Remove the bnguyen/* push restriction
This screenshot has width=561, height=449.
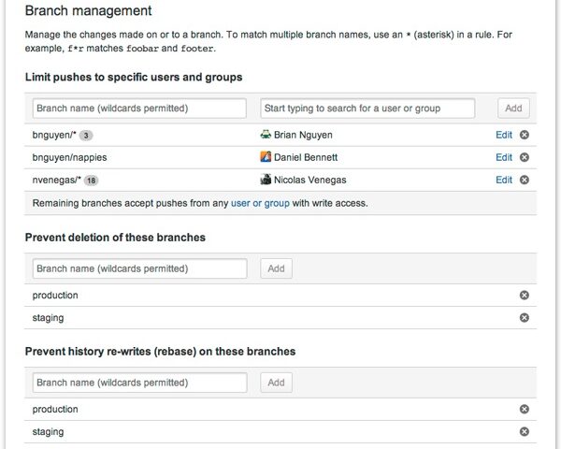tap(524, 135)
